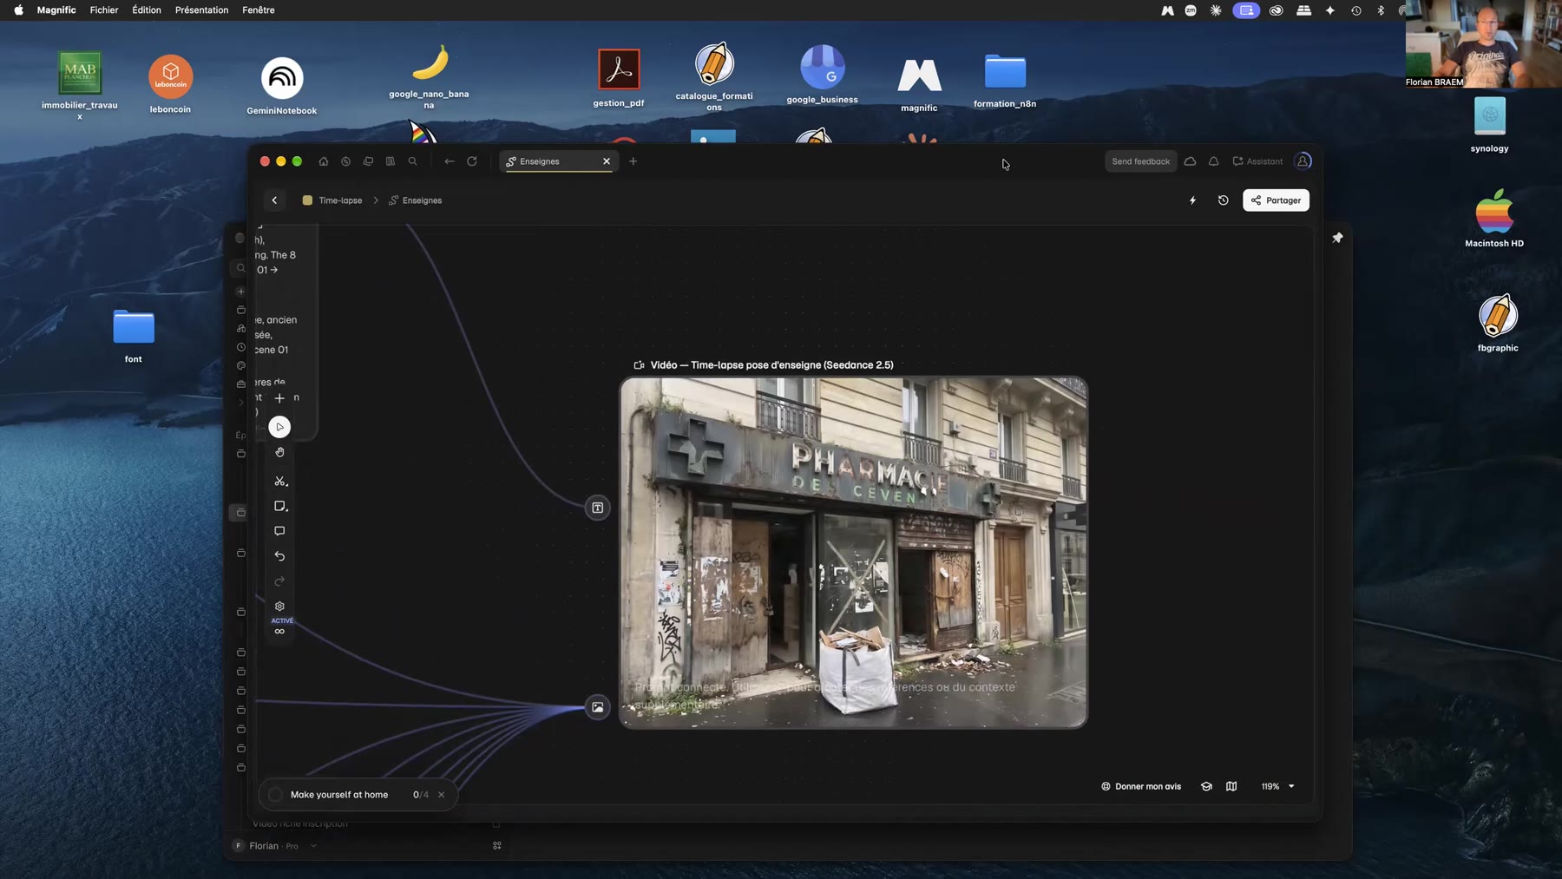Click the Partager share button
The height and width of the screenshot is (879, 1562).
point(1276,200)
